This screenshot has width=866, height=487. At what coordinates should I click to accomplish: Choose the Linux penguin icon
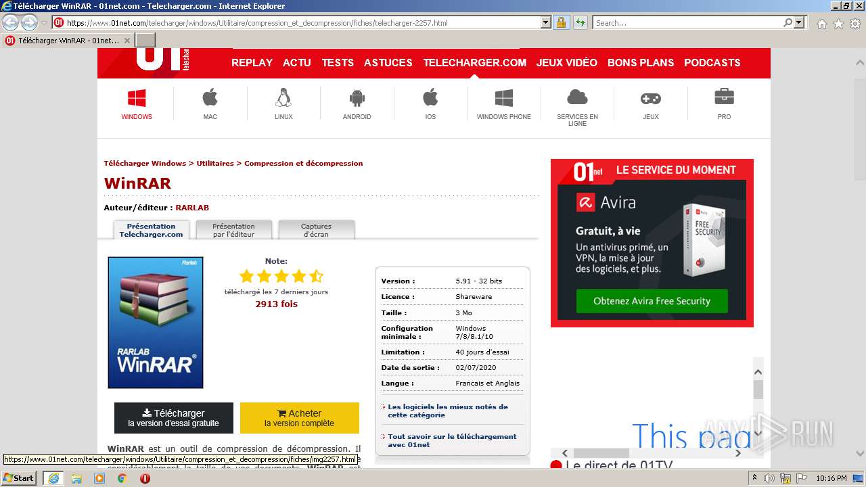283,97
